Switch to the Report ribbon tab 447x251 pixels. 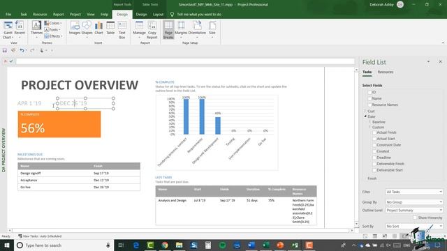[x=58, y=14]
